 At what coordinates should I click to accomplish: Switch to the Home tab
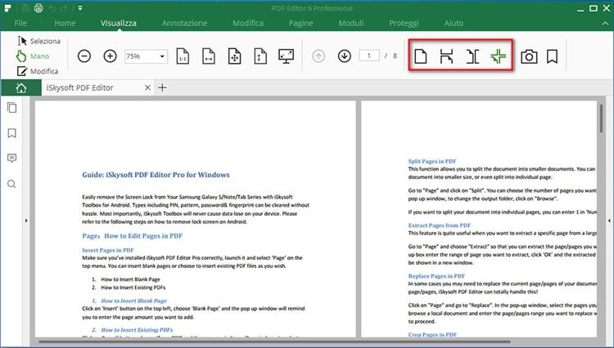65,23
